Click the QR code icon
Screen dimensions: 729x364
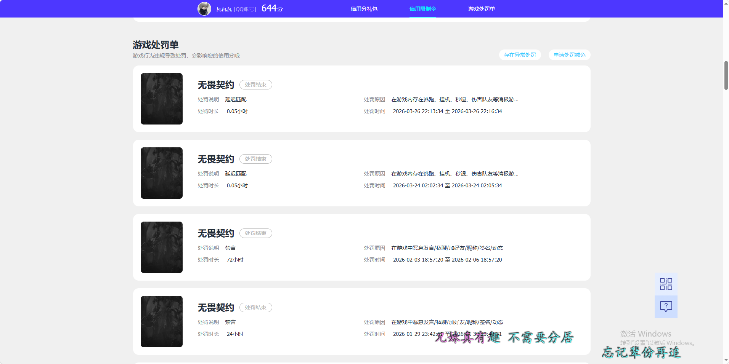click(666, 284)
